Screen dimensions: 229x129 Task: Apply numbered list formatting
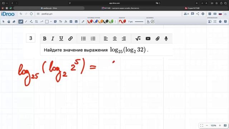93,39
